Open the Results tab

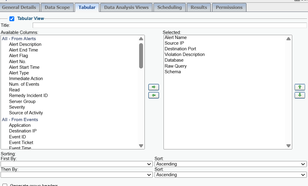199,7
